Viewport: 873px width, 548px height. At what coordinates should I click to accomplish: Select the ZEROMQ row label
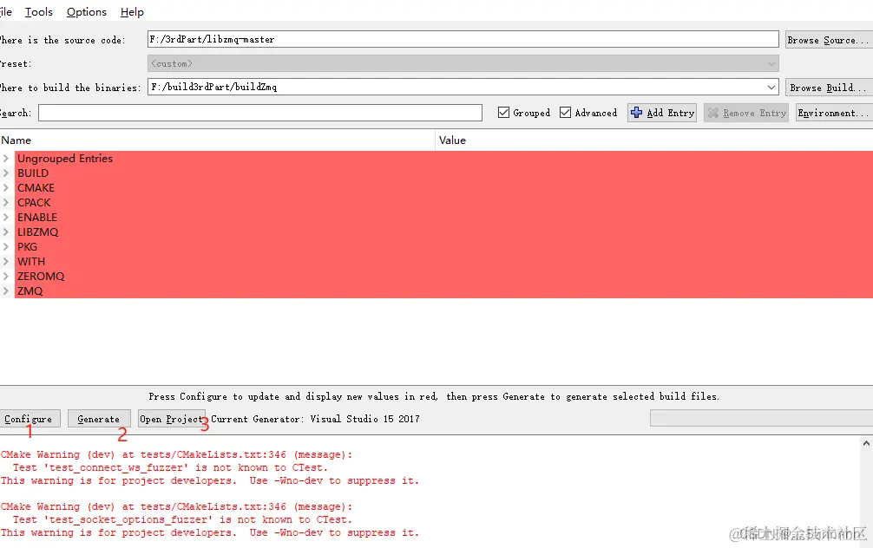pyautogui.click(x=41, y=277)
